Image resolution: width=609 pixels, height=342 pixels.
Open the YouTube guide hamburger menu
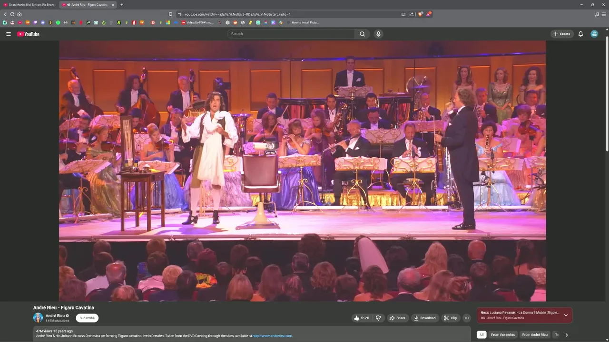8,34
